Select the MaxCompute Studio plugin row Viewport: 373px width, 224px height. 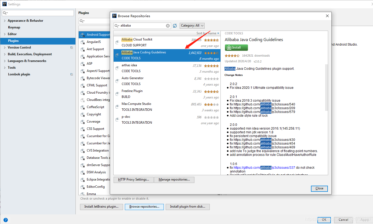tap(167, 107)
